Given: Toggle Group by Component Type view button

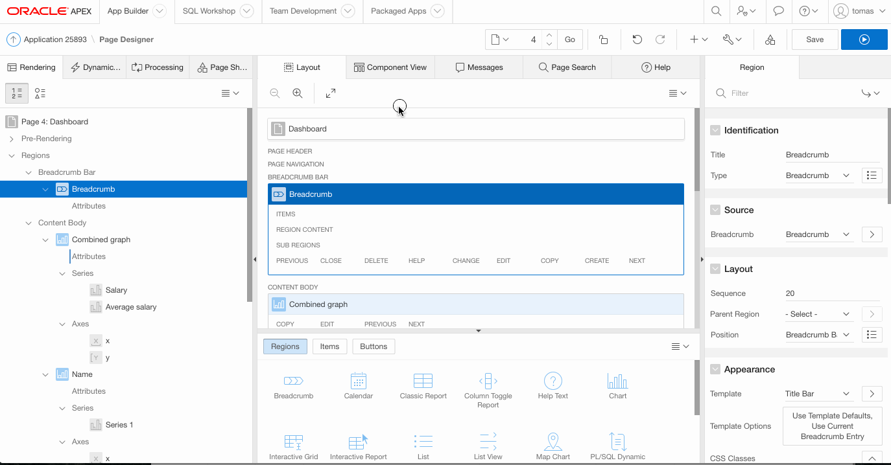Looking at the screenshot, I should pos(40,93).
